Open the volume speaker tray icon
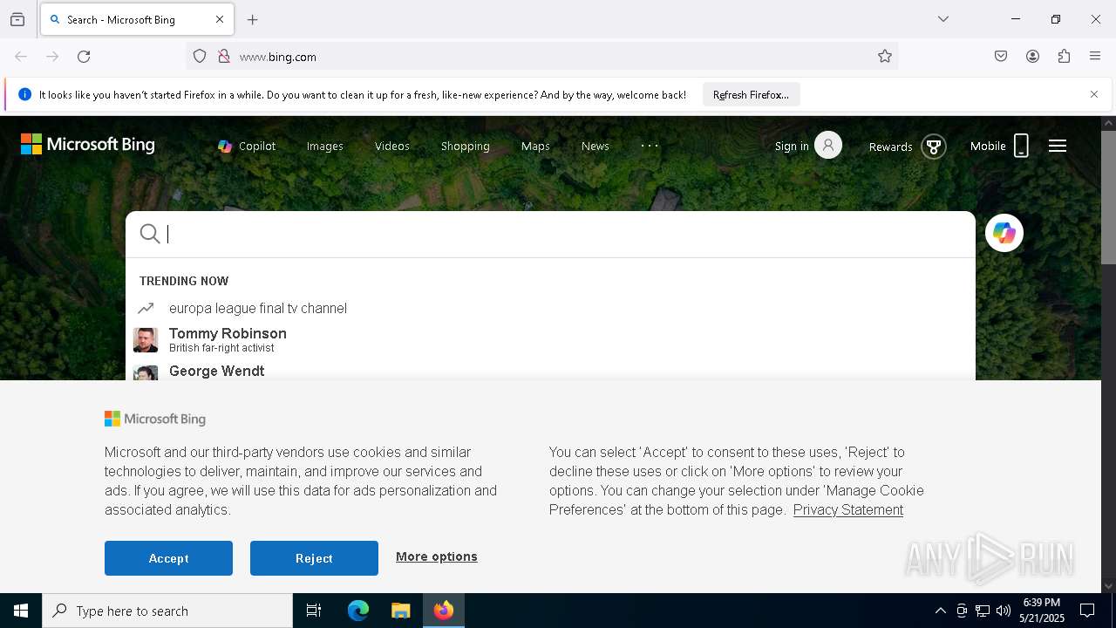Image resolution: width=1116 pixels, height=628 pixels. (1004, 611)
